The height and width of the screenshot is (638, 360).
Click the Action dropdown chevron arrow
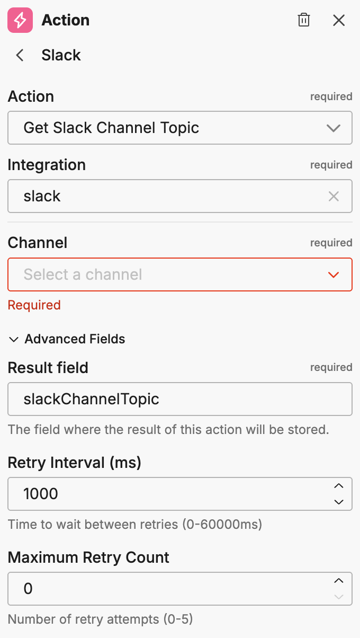(334, 128)
